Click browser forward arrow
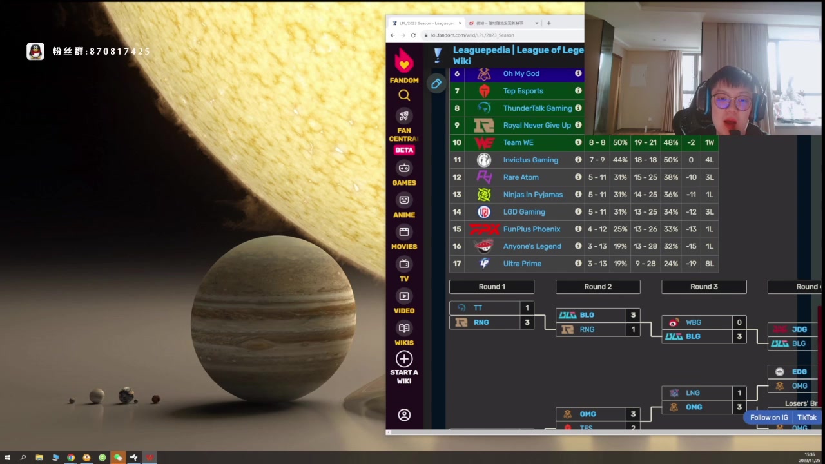 [403, 35]
